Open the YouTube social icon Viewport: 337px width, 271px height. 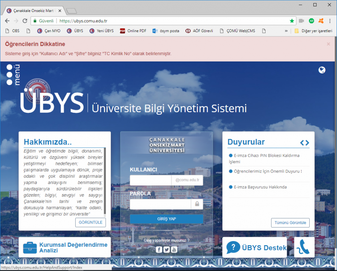[x=174, y=250]
